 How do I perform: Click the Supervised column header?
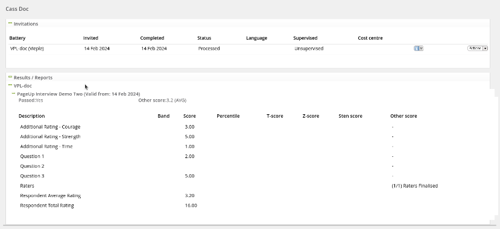pos(305,38)
